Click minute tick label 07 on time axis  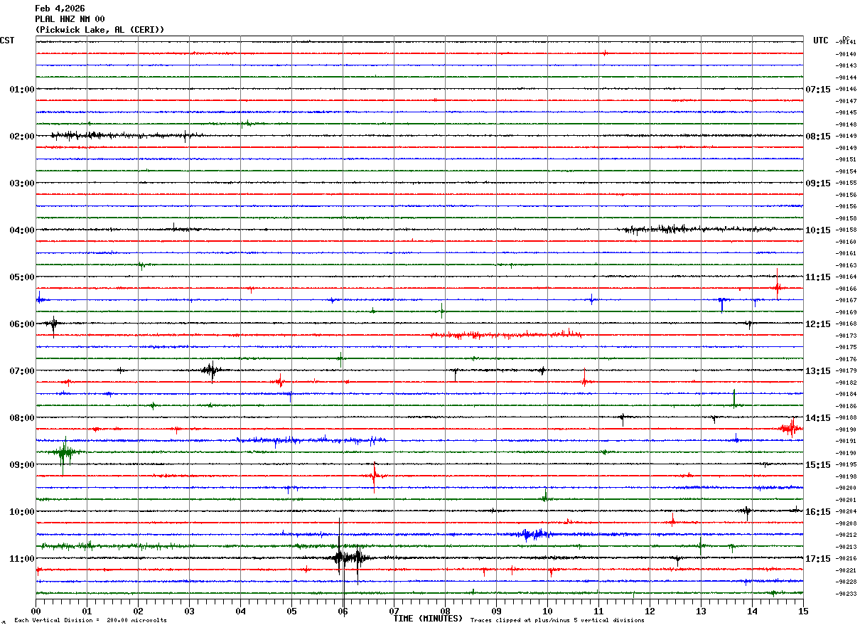point(394,612)
